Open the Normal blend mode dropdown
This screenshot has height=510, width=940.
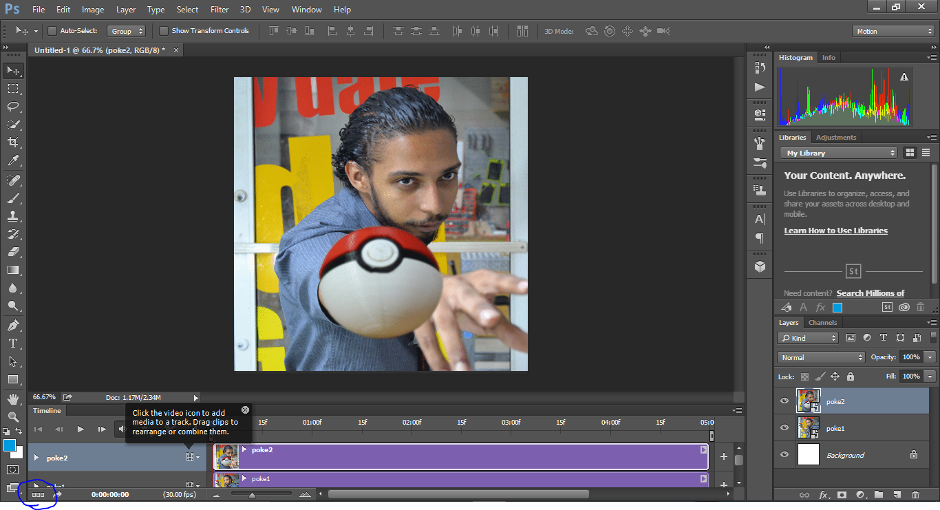(x=822, y=357)
